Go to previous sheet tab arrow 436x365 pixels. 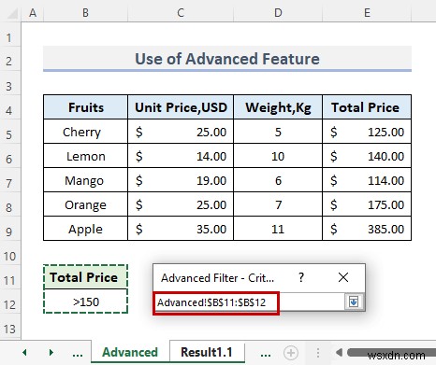pyautogui.click(x=24, y=353)
